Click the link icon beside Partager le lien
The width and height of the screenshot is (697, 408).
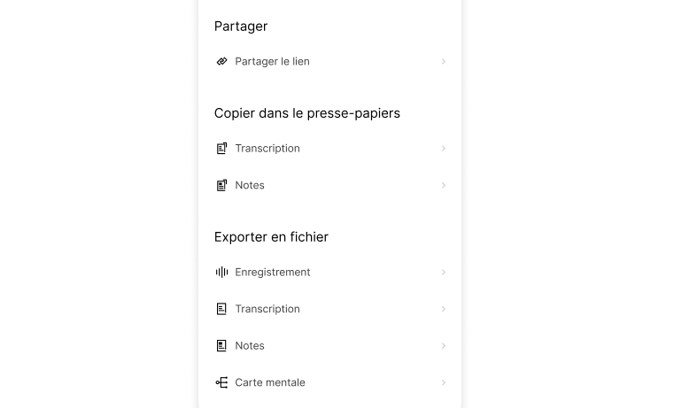tap(221, 62)
